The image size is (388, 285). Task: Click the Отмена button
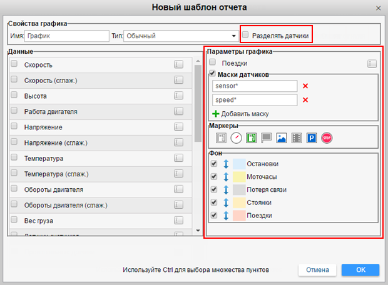click(317, 270)
